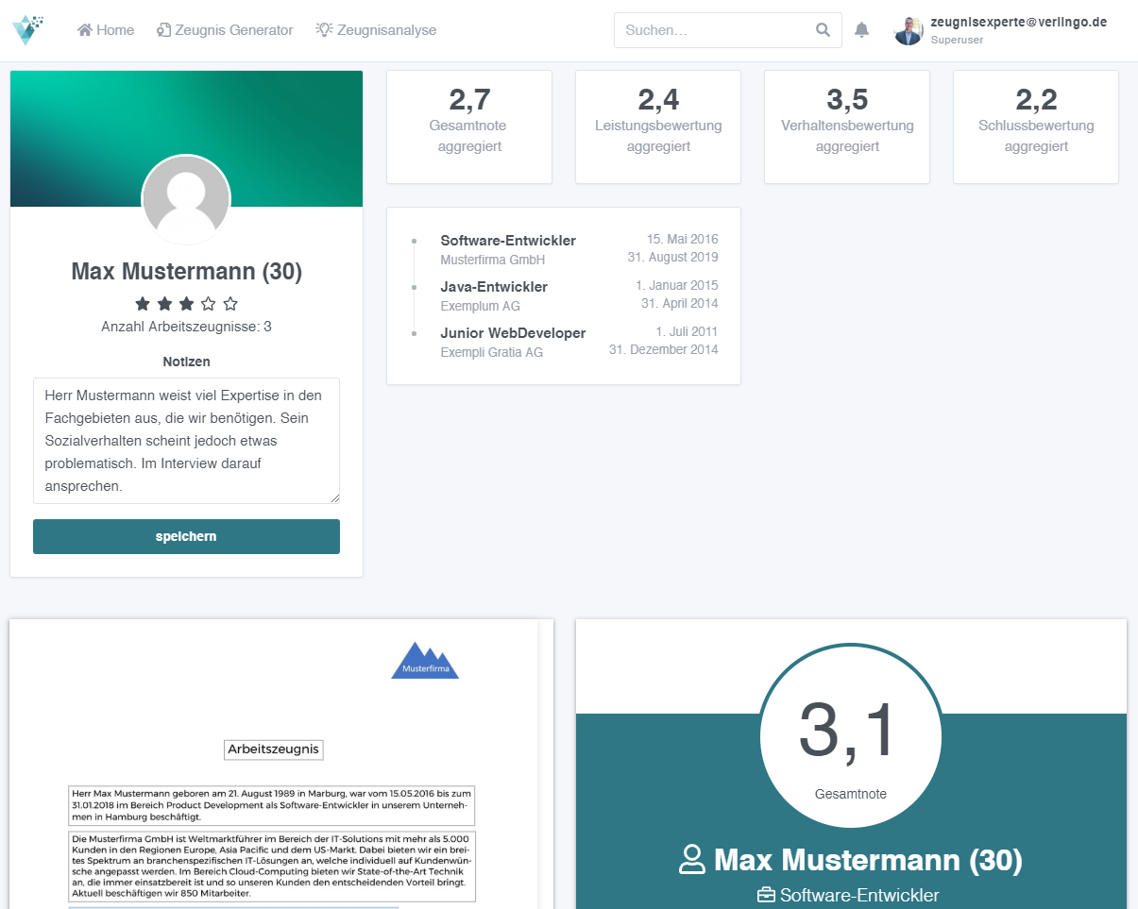Click the Schlussbewertung aggregiert 2,2 card
Screen dimensions: 1138x909
coord(1036,127)
